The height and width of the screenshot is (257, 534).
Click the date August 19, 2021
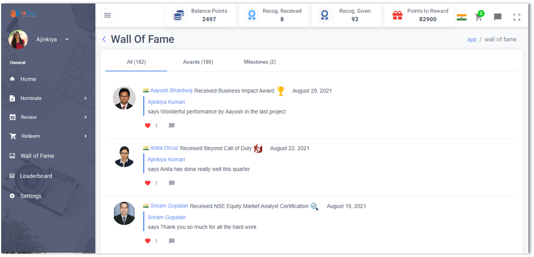click(x=346, y=206)
